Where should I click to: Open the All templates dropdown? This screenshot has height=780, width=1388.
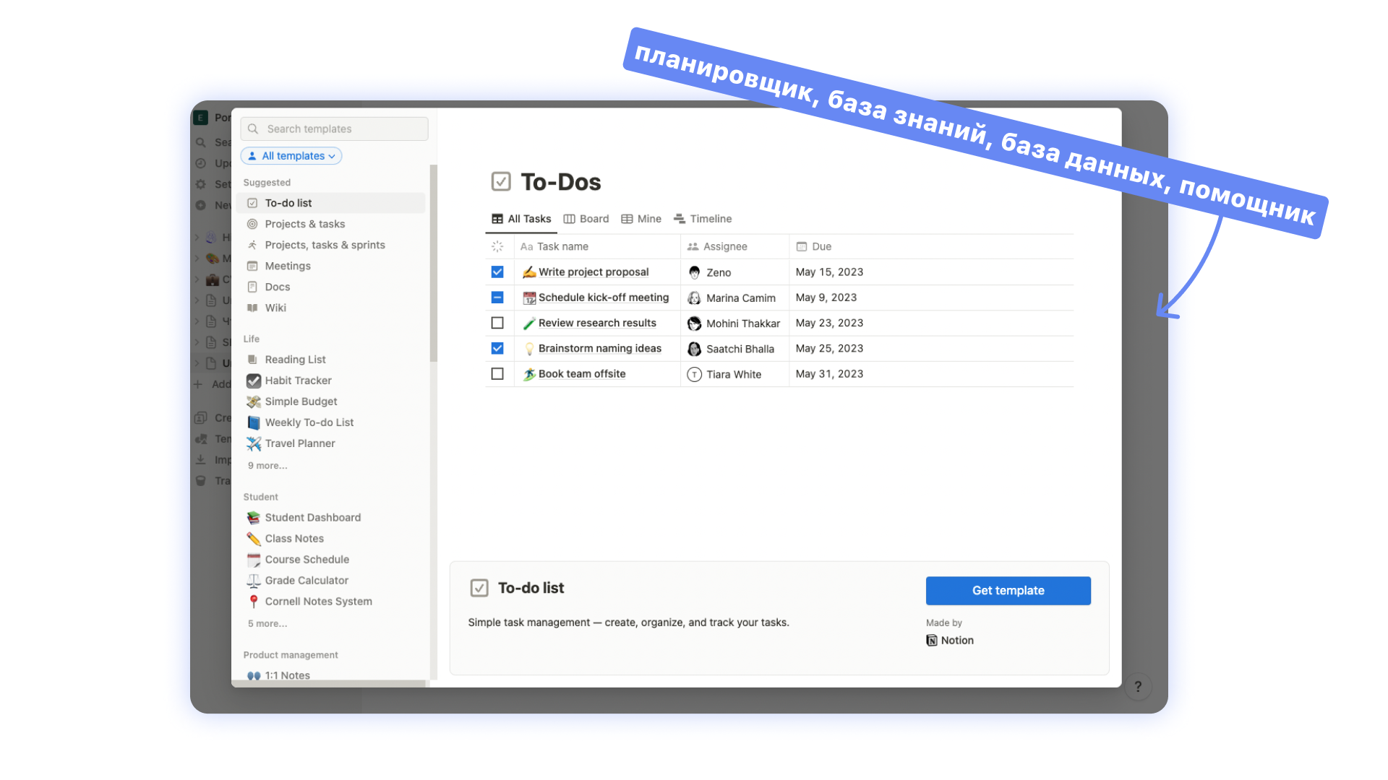pyautogui.click(x=291, y=156)
